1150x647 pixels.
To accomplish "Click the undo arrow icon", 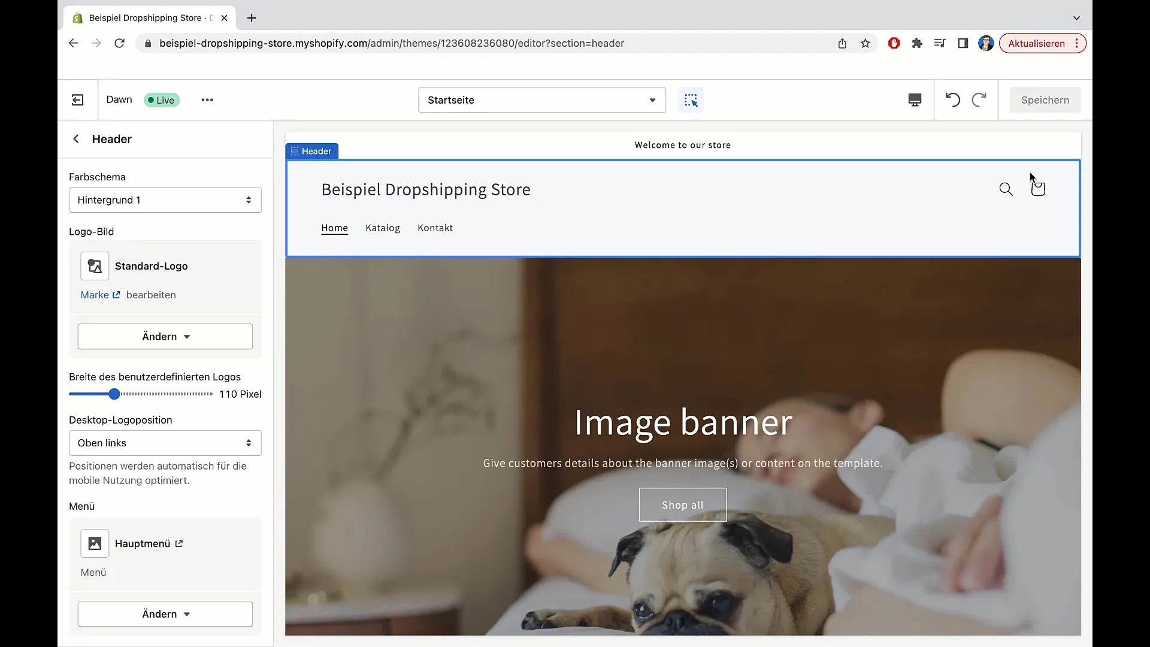I will pos(952,99).
